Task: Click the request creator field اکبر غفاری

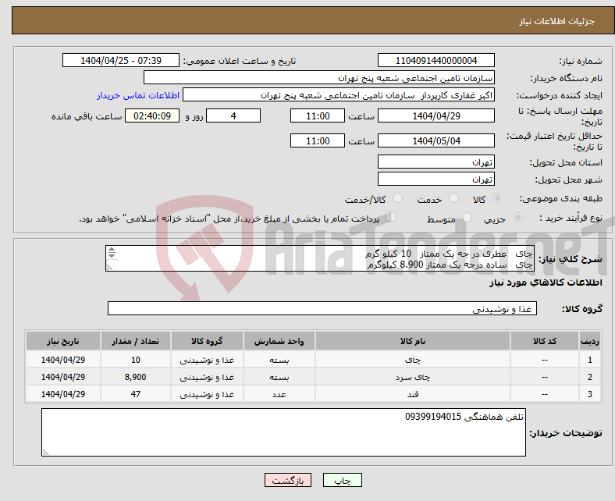Action: pos(339,95)
